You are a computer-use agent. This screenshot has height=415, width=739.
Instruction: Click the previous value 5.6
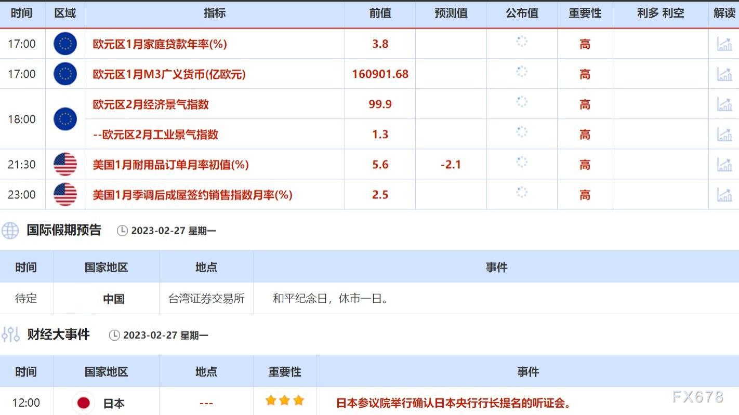click(x=380, y=165)
